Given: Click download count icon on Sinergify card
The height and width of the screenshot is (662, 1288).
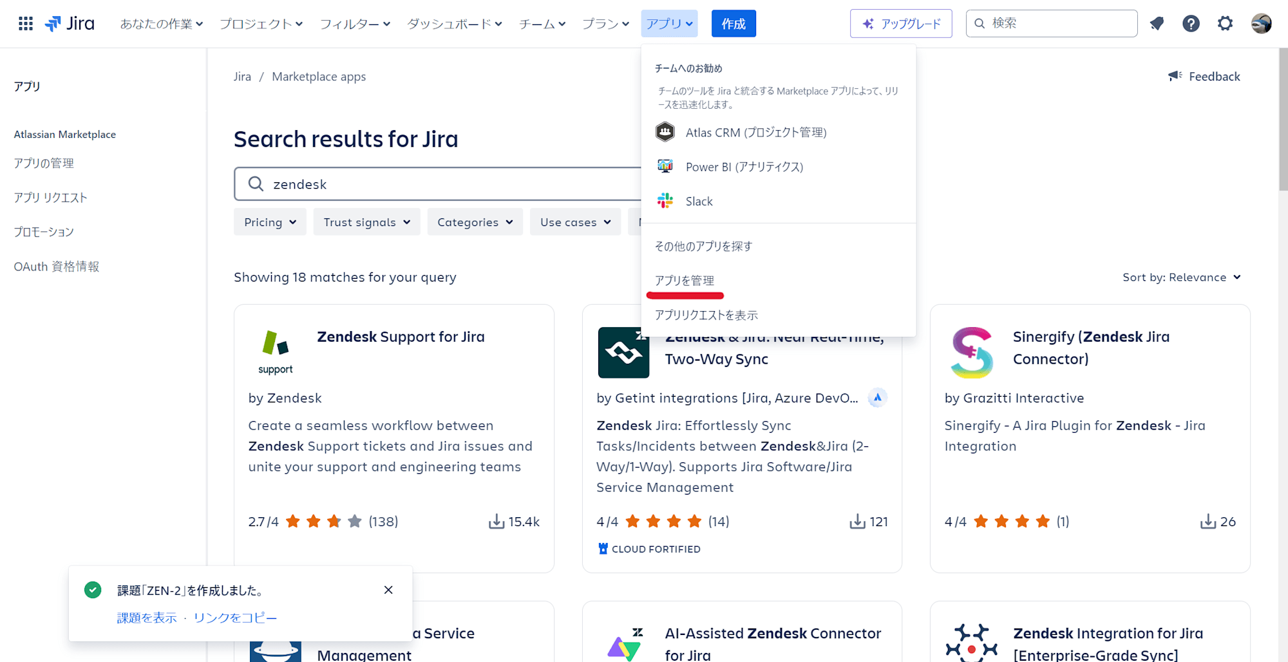Looking at the screenshot, I should 1208,522.
